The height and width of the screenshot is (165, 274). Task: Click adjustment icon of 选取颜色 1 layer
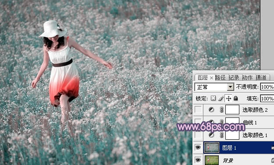211,135
